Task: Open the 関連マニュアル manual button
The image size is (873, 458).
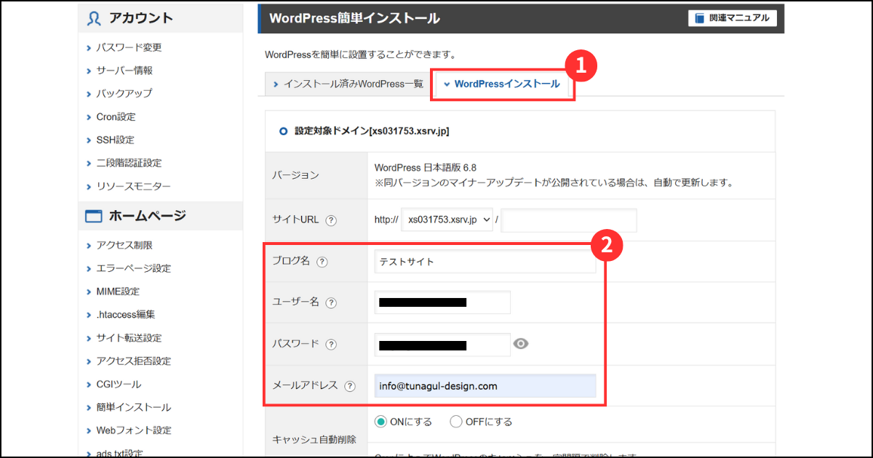Action: [x=732, y=18]
